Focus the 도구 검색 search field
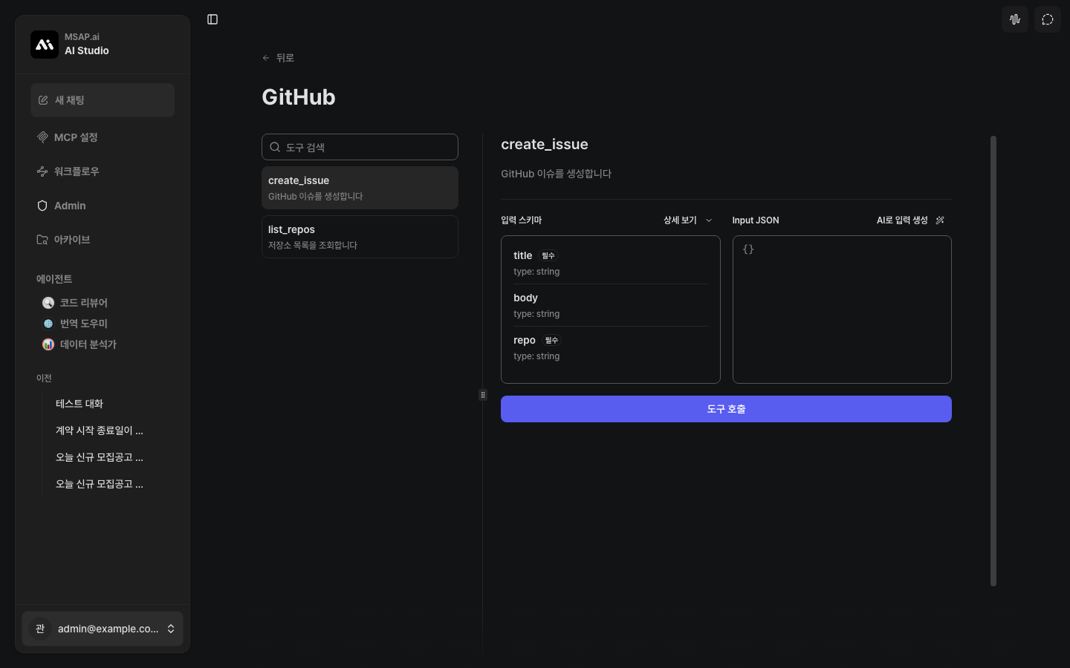1070x668 pixels. coord(360,147)
